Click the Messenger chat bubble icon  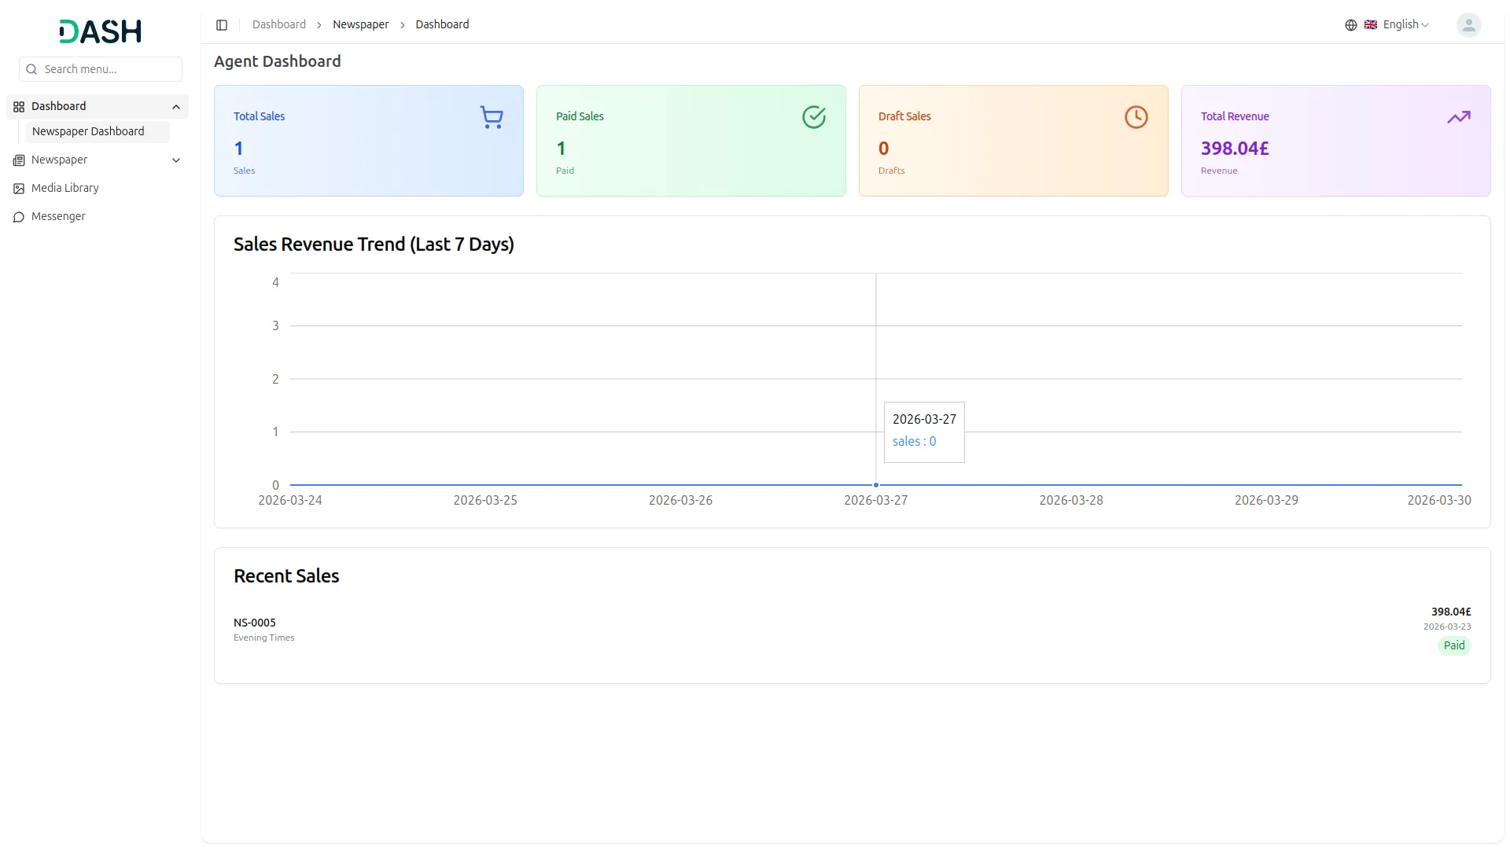[x=19, y=217]
